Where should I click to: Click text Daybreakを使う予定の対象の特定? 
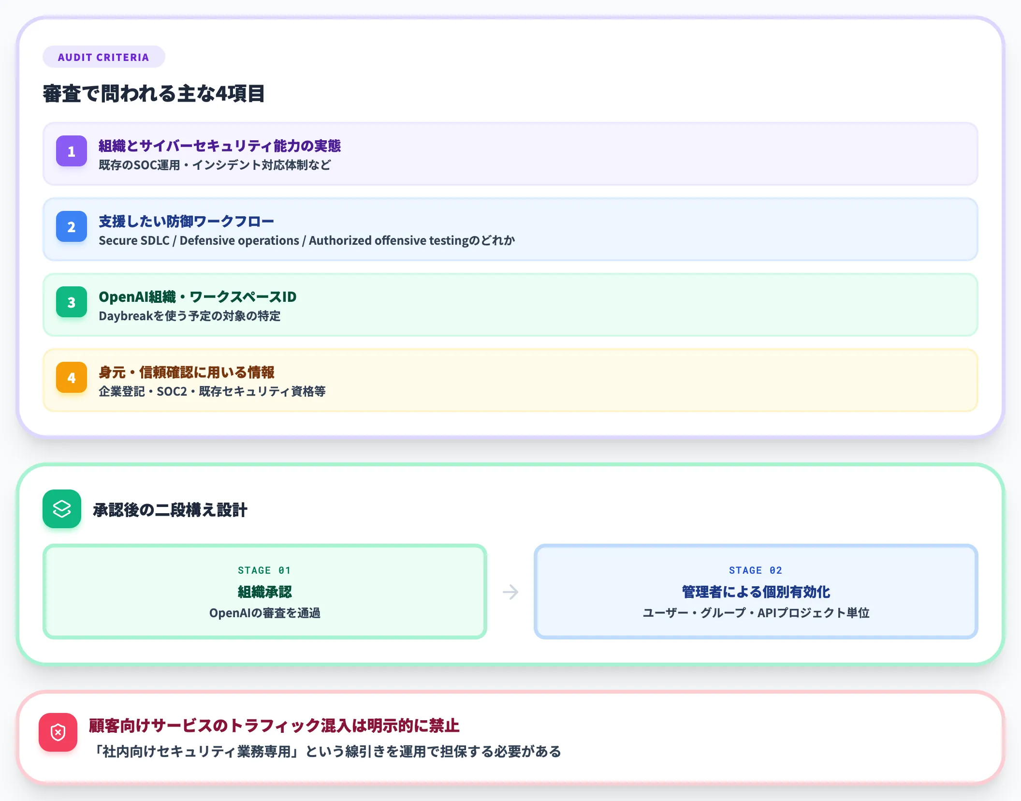(x=190, y=316)
